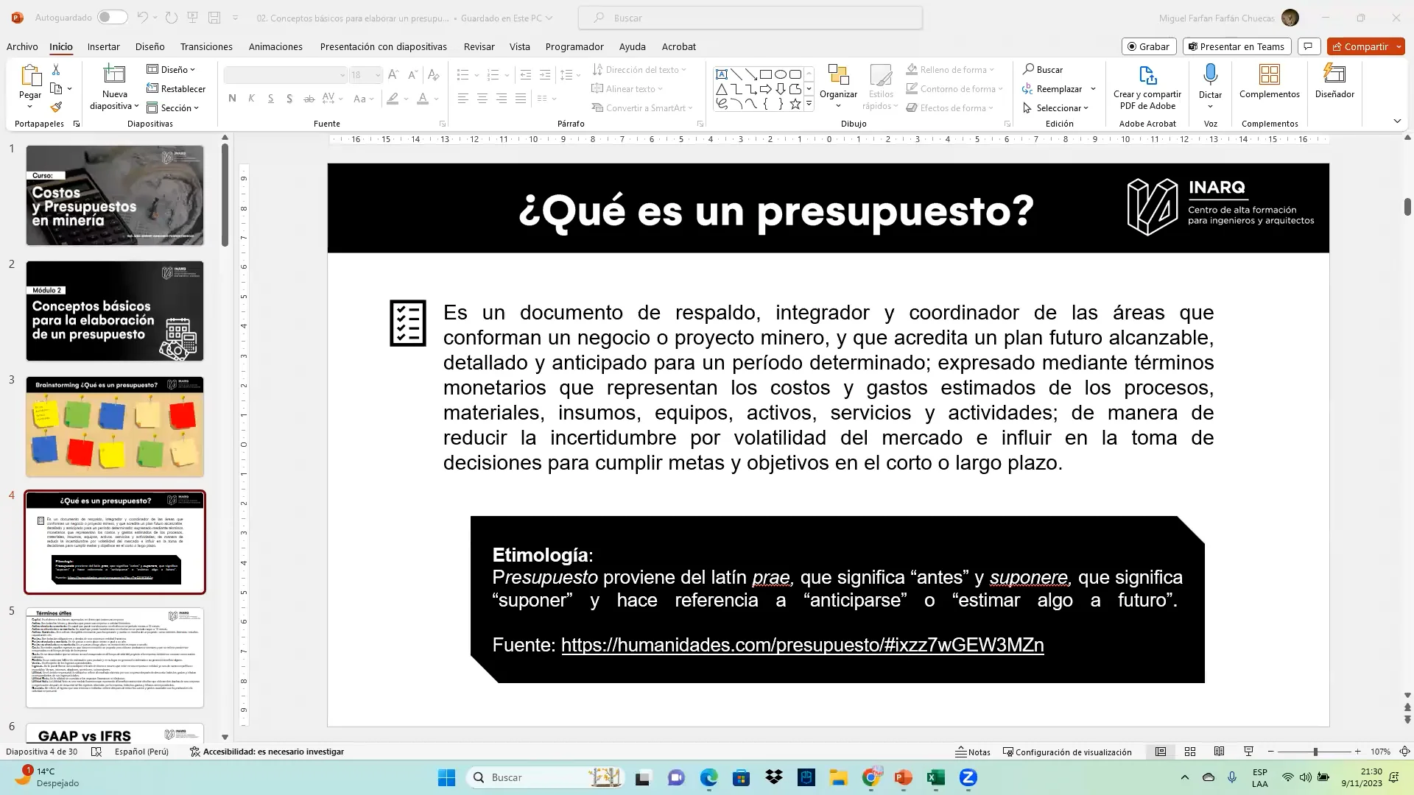Switch to the Transiciones tab

pos(205,46)
